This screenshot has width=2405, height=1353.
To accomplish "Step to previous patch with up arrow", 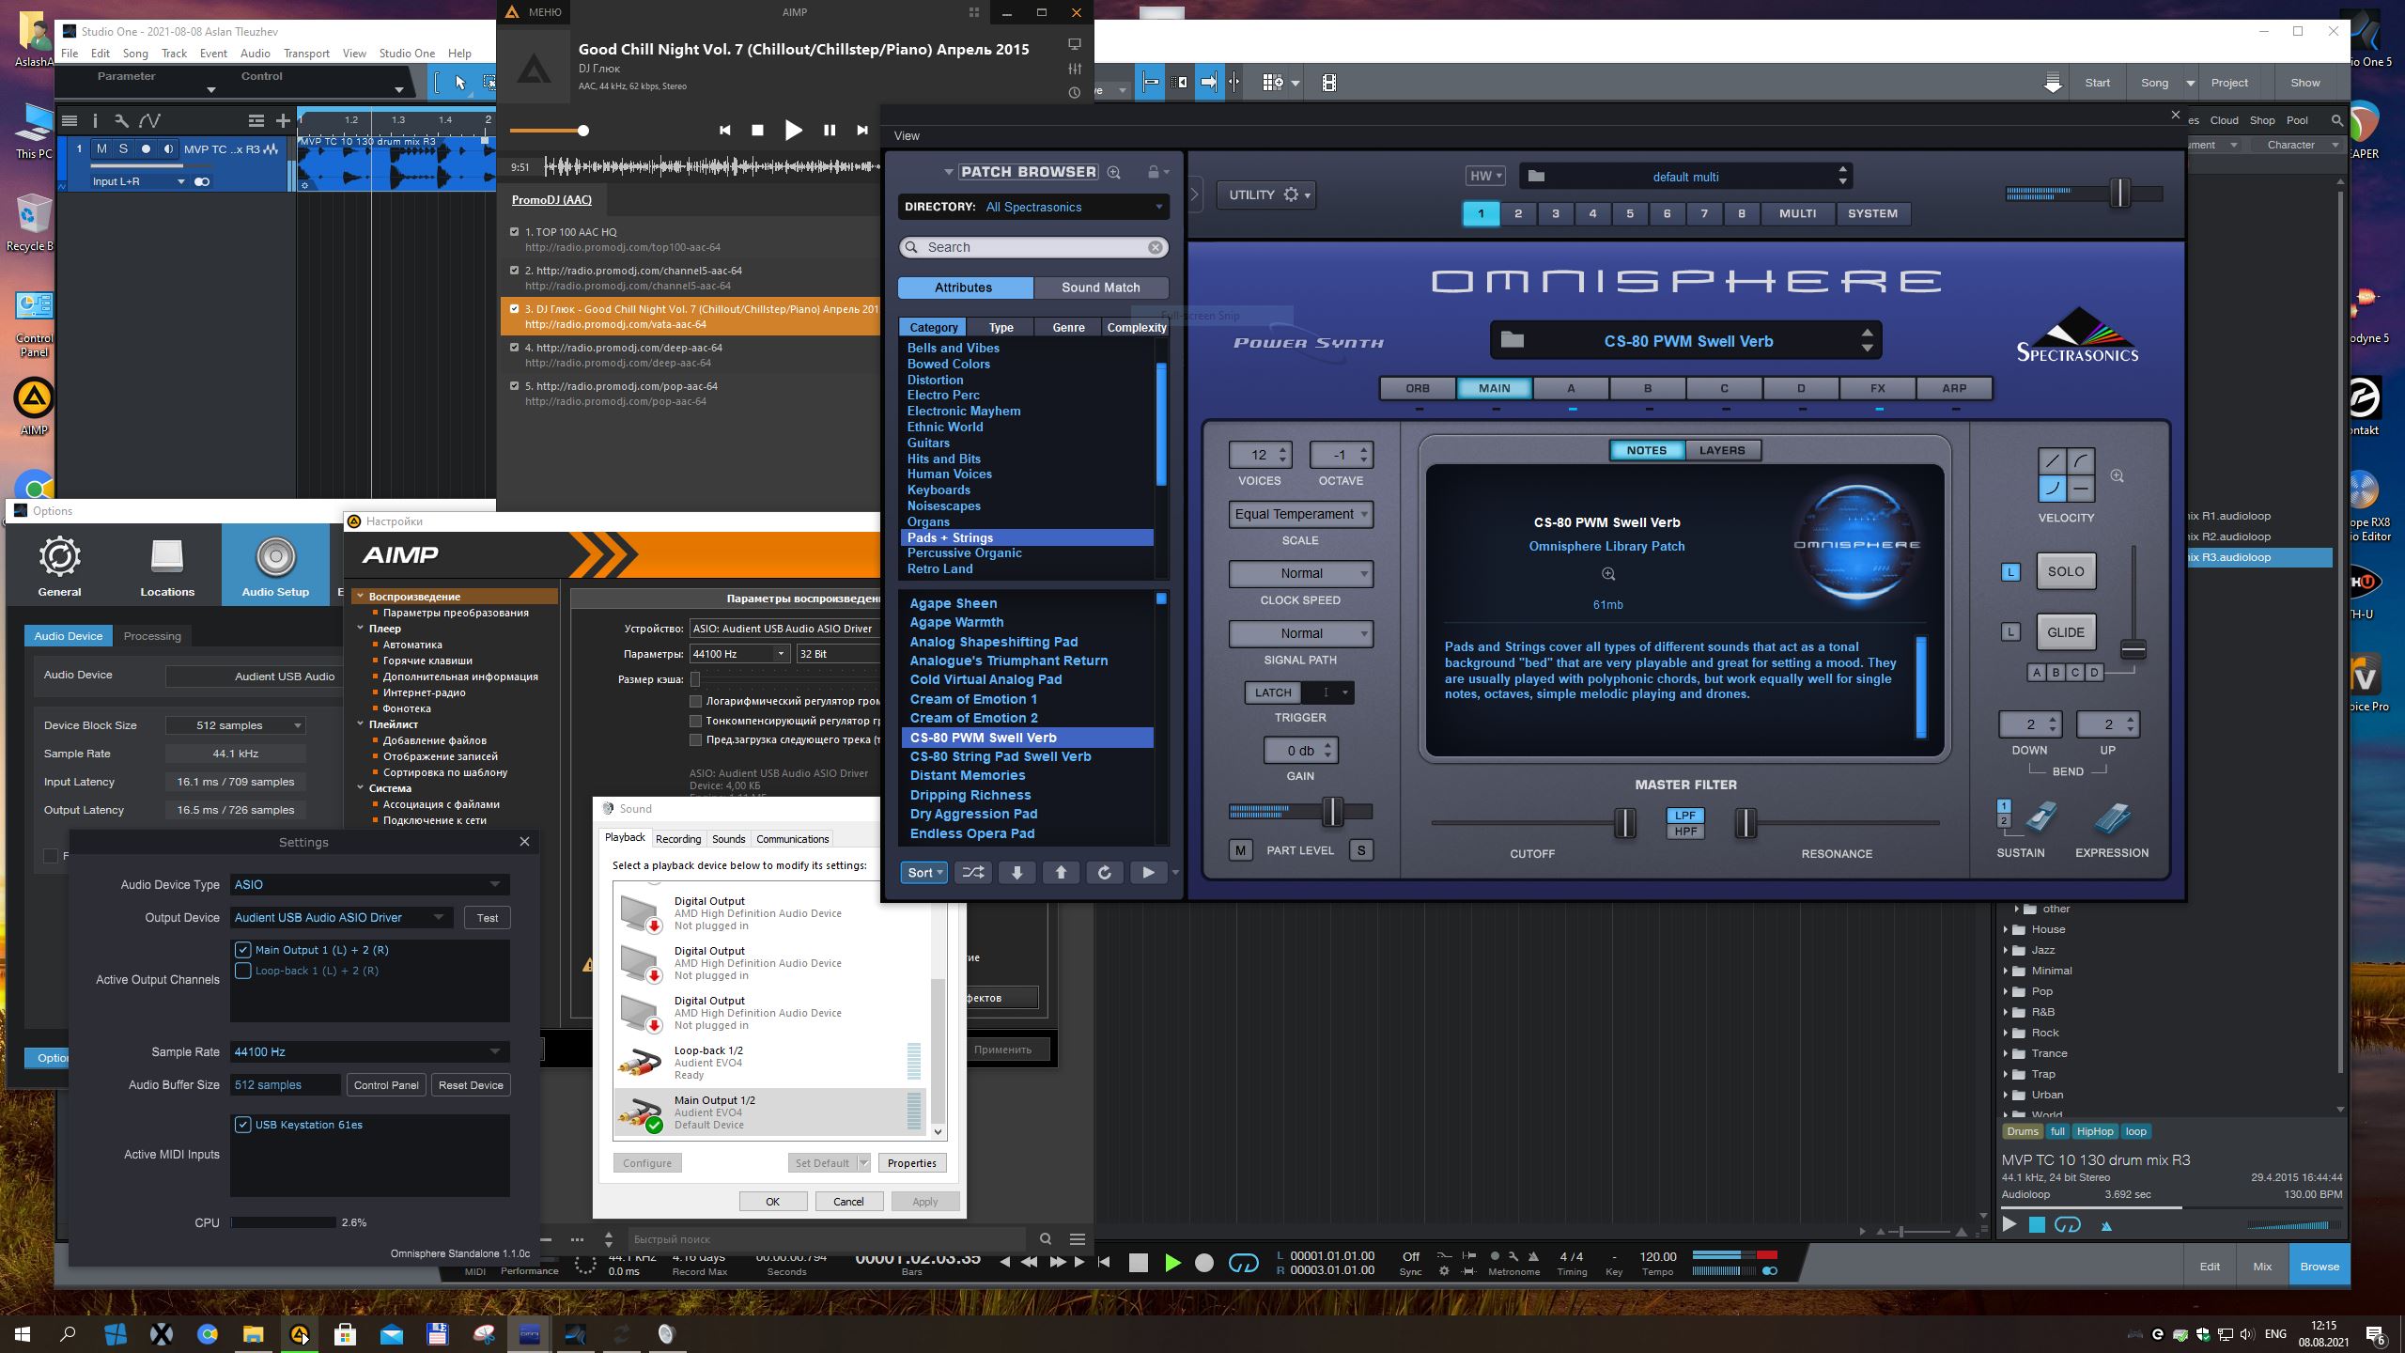I will 1061,873.
